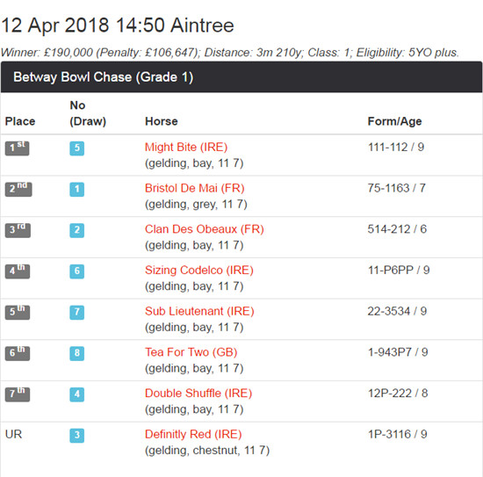Open Definitly Red (IRE) link
This screenshot has width=483, height=477.
193,434
